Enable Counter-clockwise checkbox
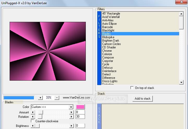This screenshot has height=129, width=188. coord(33,121)
